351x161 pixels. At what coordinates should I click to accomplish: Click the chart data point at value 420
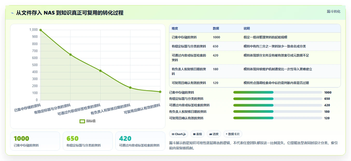coord(100,71)
